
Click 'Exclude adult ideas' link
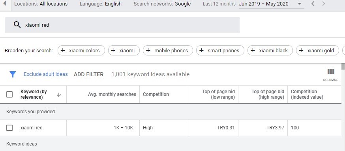46,74
